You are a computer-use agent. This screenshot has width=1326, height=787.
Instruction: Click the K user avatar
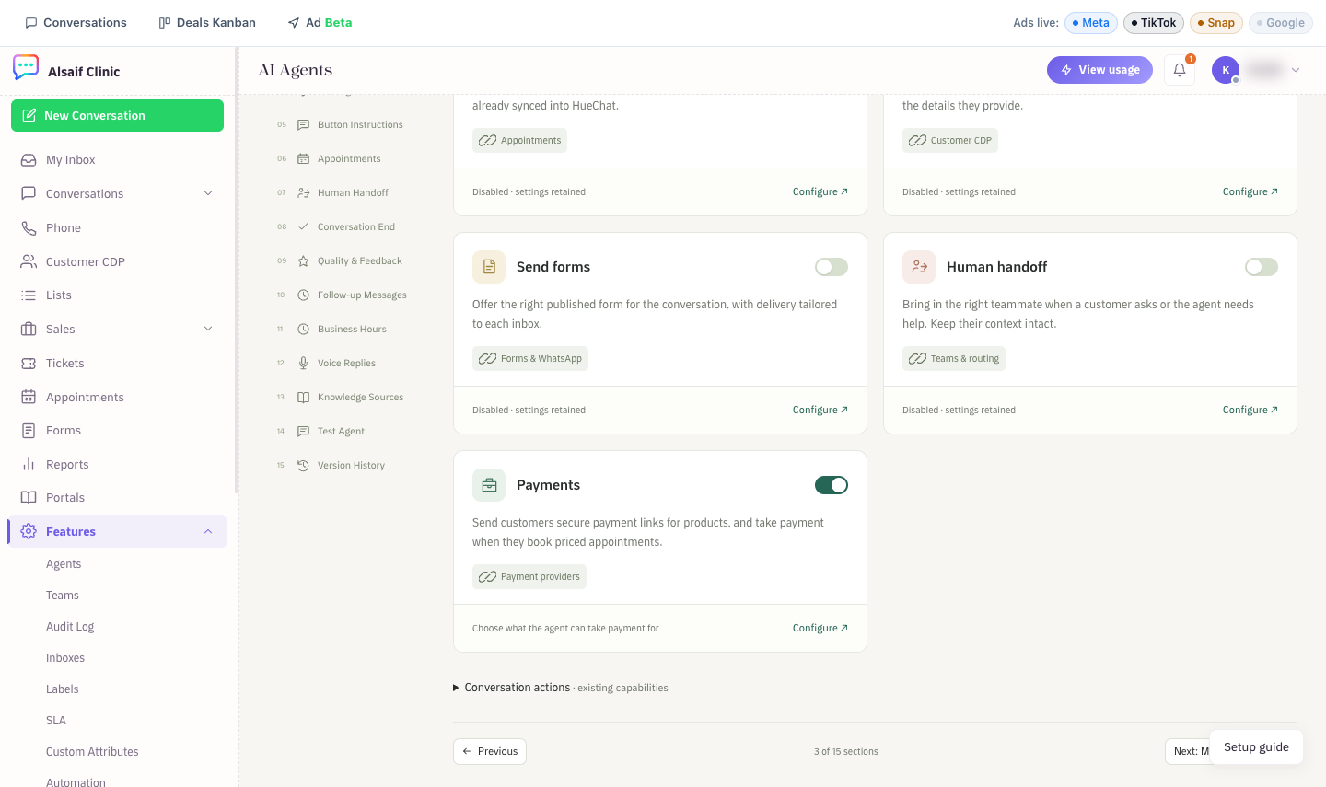(1226, 70)
